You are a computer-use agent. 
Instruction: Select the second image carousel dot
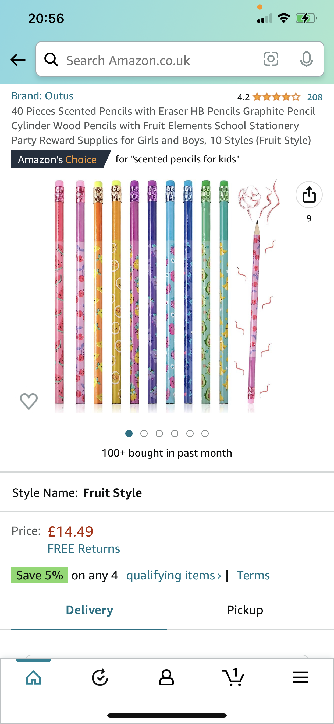click(x=144, y=434)
